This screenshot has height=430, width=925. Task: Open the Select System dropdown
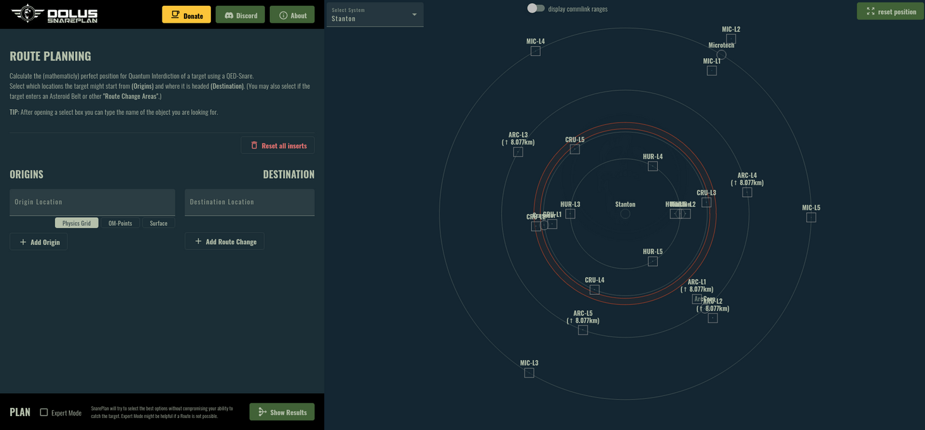375,15
